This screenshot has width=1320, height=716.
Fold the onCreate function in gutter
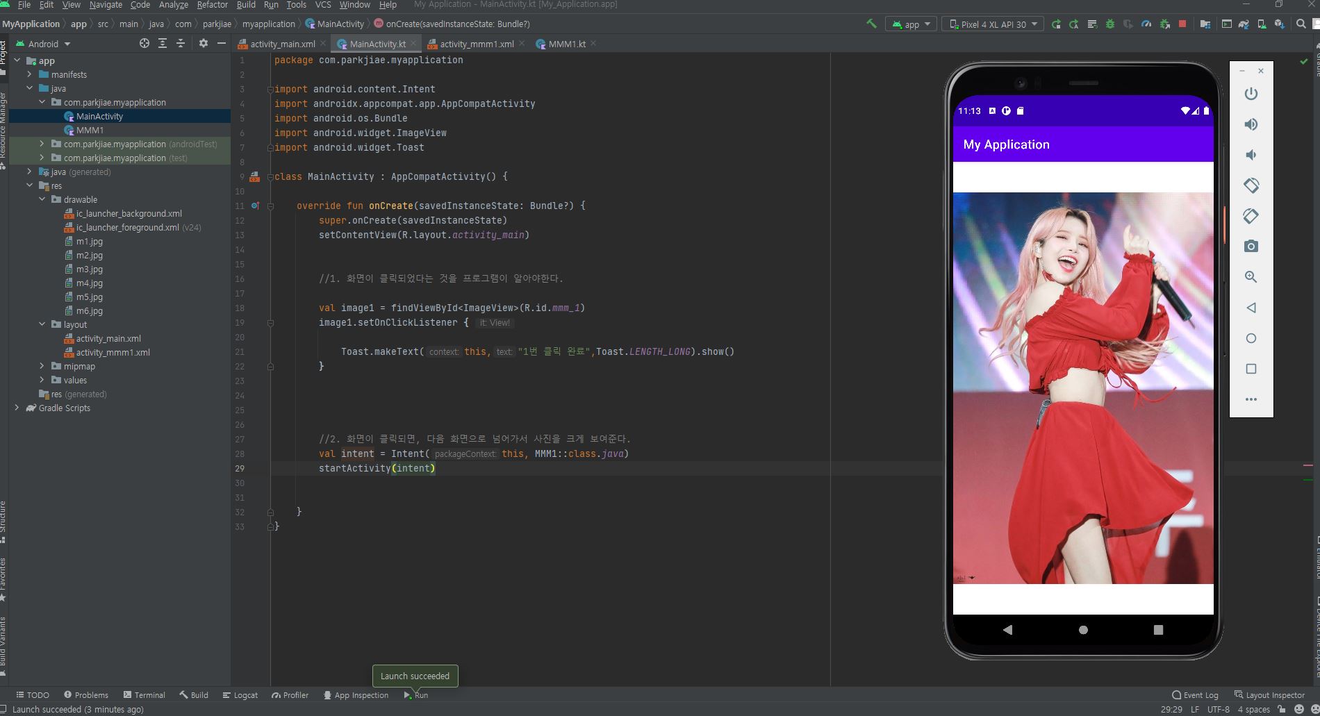270,206
